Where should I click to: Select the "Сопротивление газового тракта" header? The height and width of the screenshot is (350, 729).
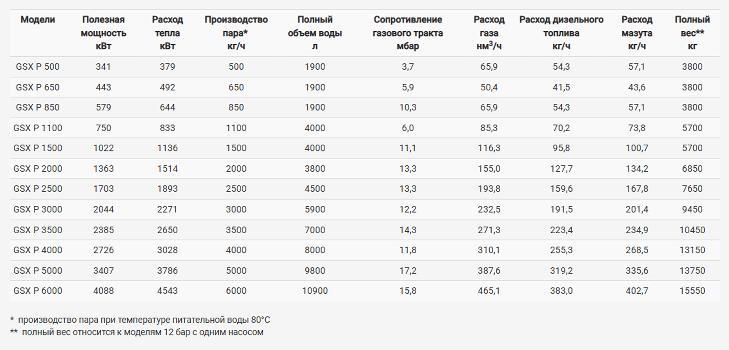point(407,33)
